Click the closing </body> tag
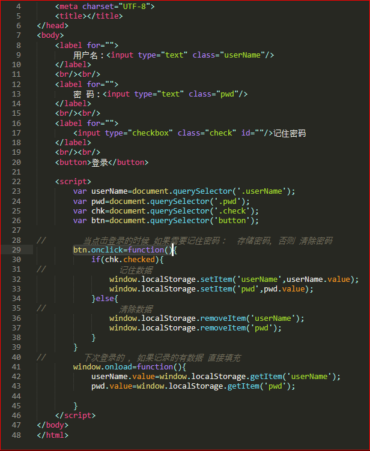 coord(53,425)
